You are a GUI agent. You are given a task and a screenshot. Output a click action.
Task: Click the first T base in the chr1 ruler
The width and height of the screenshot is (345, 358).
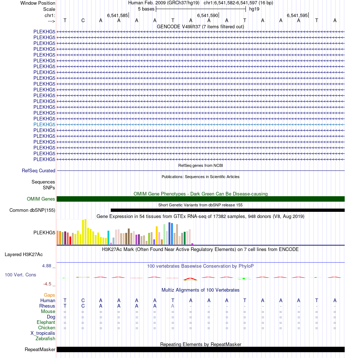click(x=65, y=21)
